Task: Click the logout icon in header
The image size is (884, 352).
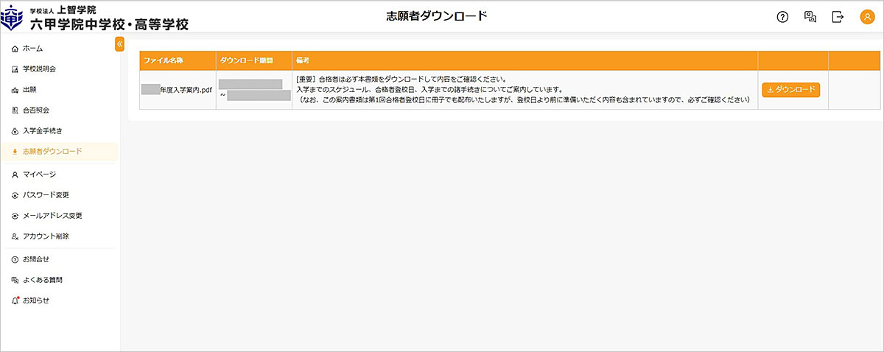Action: [838, 17]
